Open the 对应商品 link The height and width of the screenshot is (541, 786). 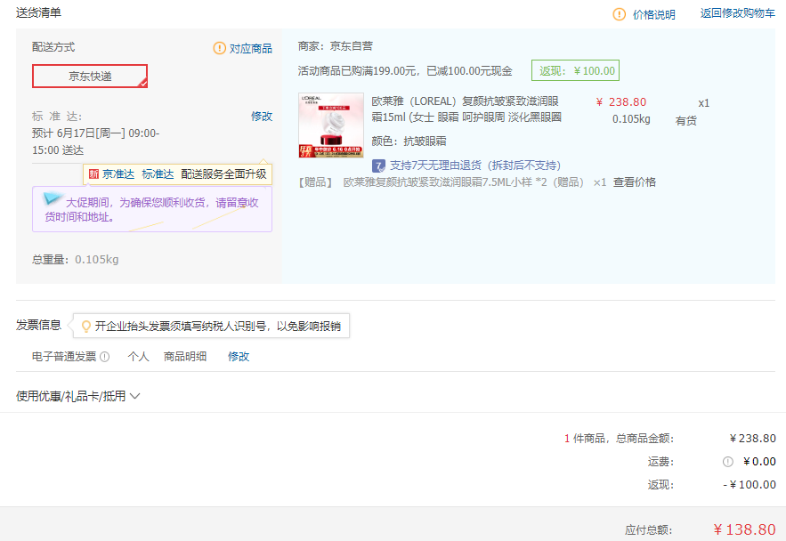point(251,49)
